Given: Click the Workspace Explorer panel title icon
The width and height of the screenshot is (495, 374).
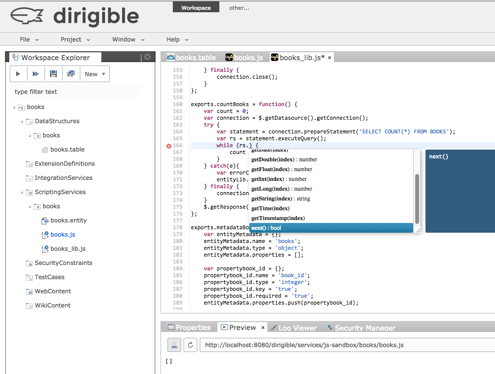Looking at the screenshot, I should [16, 57].
